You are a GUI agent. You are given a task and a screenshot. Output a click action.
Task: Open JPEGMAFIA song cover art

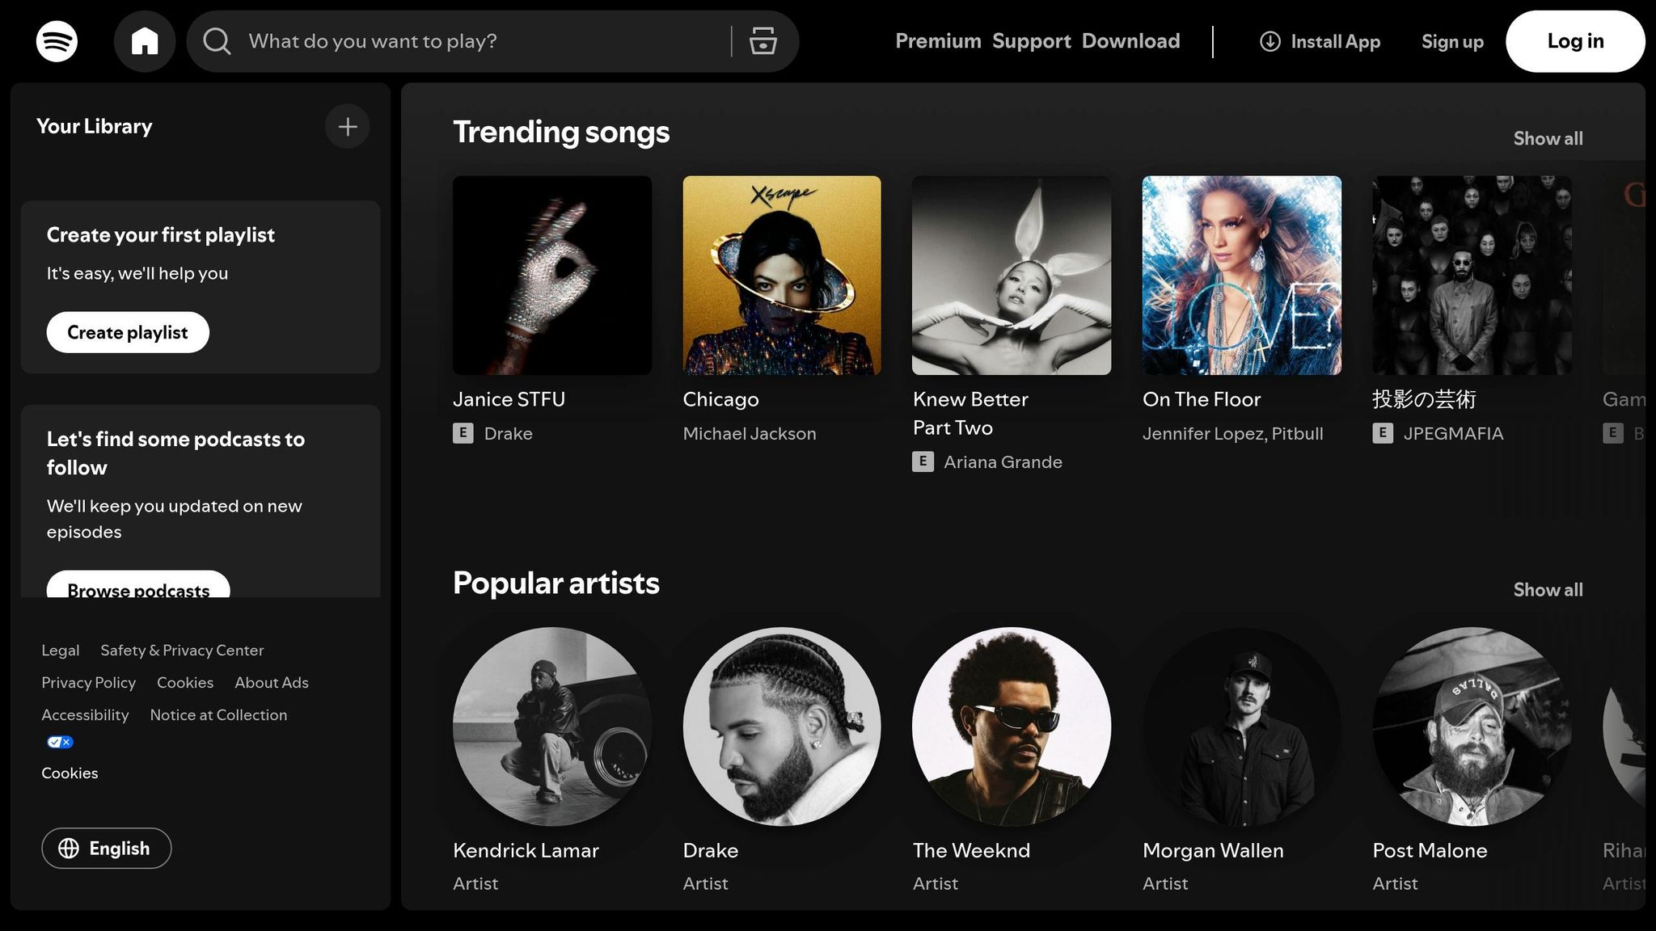click(1472, 276)
